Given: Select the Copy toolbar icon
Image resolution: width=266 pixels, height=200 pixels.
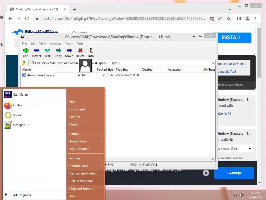Looking at the screenshot, I should click(58, 53).
